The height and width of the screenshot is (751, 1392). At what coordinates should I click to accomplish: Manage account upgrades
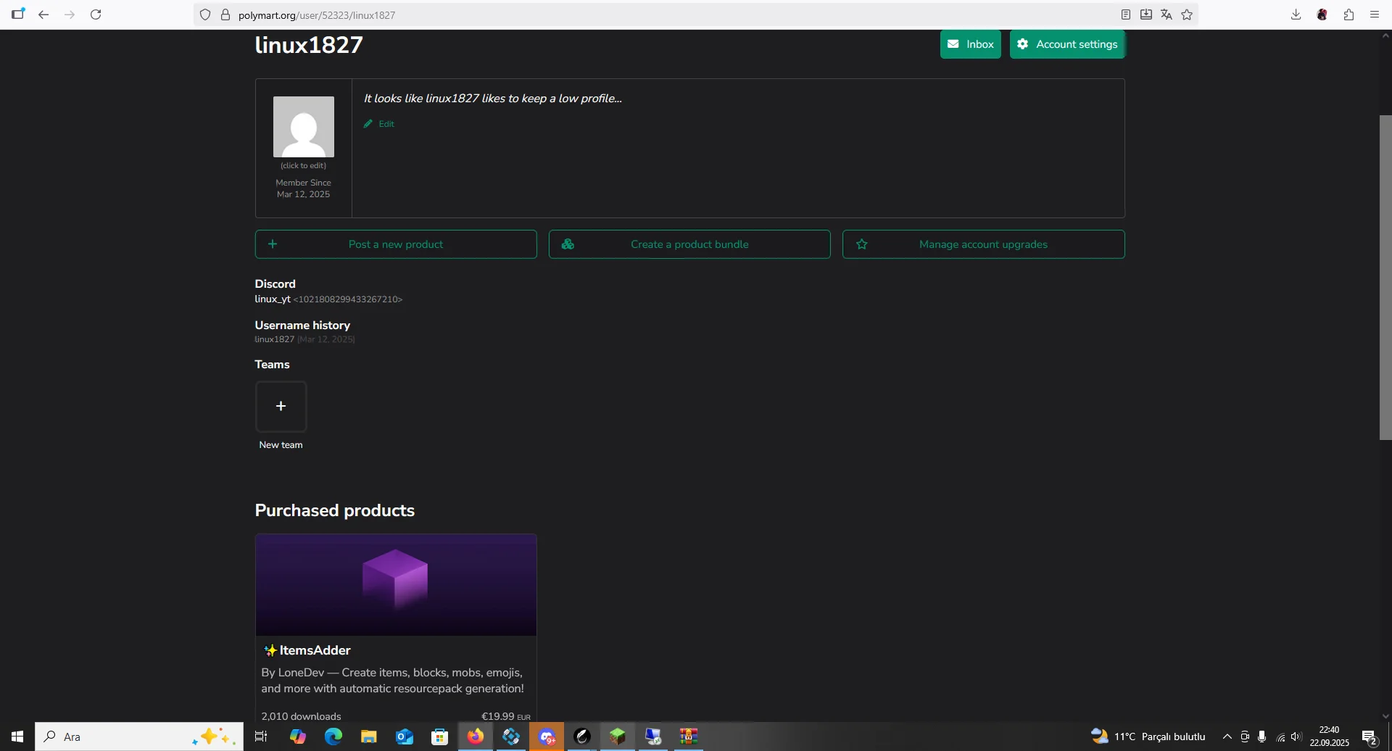click(x=984, y=244)
